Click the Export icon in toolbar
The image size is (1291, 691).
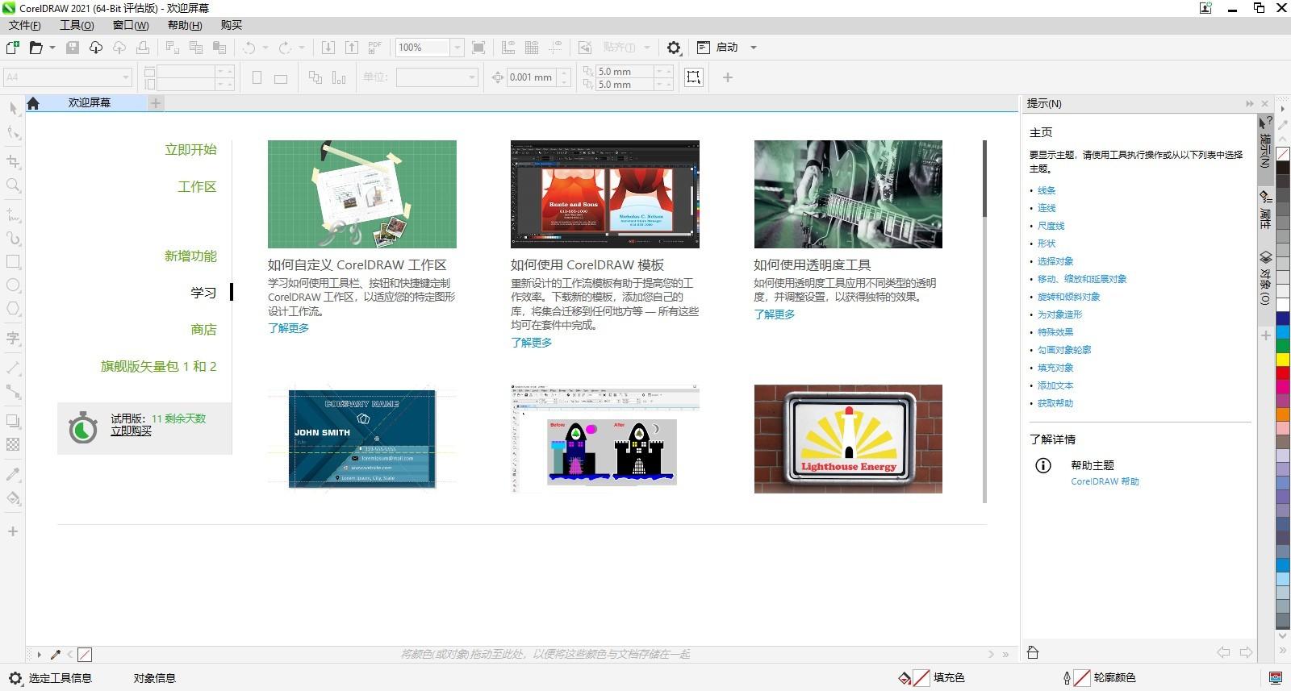(x=352, y=48)
